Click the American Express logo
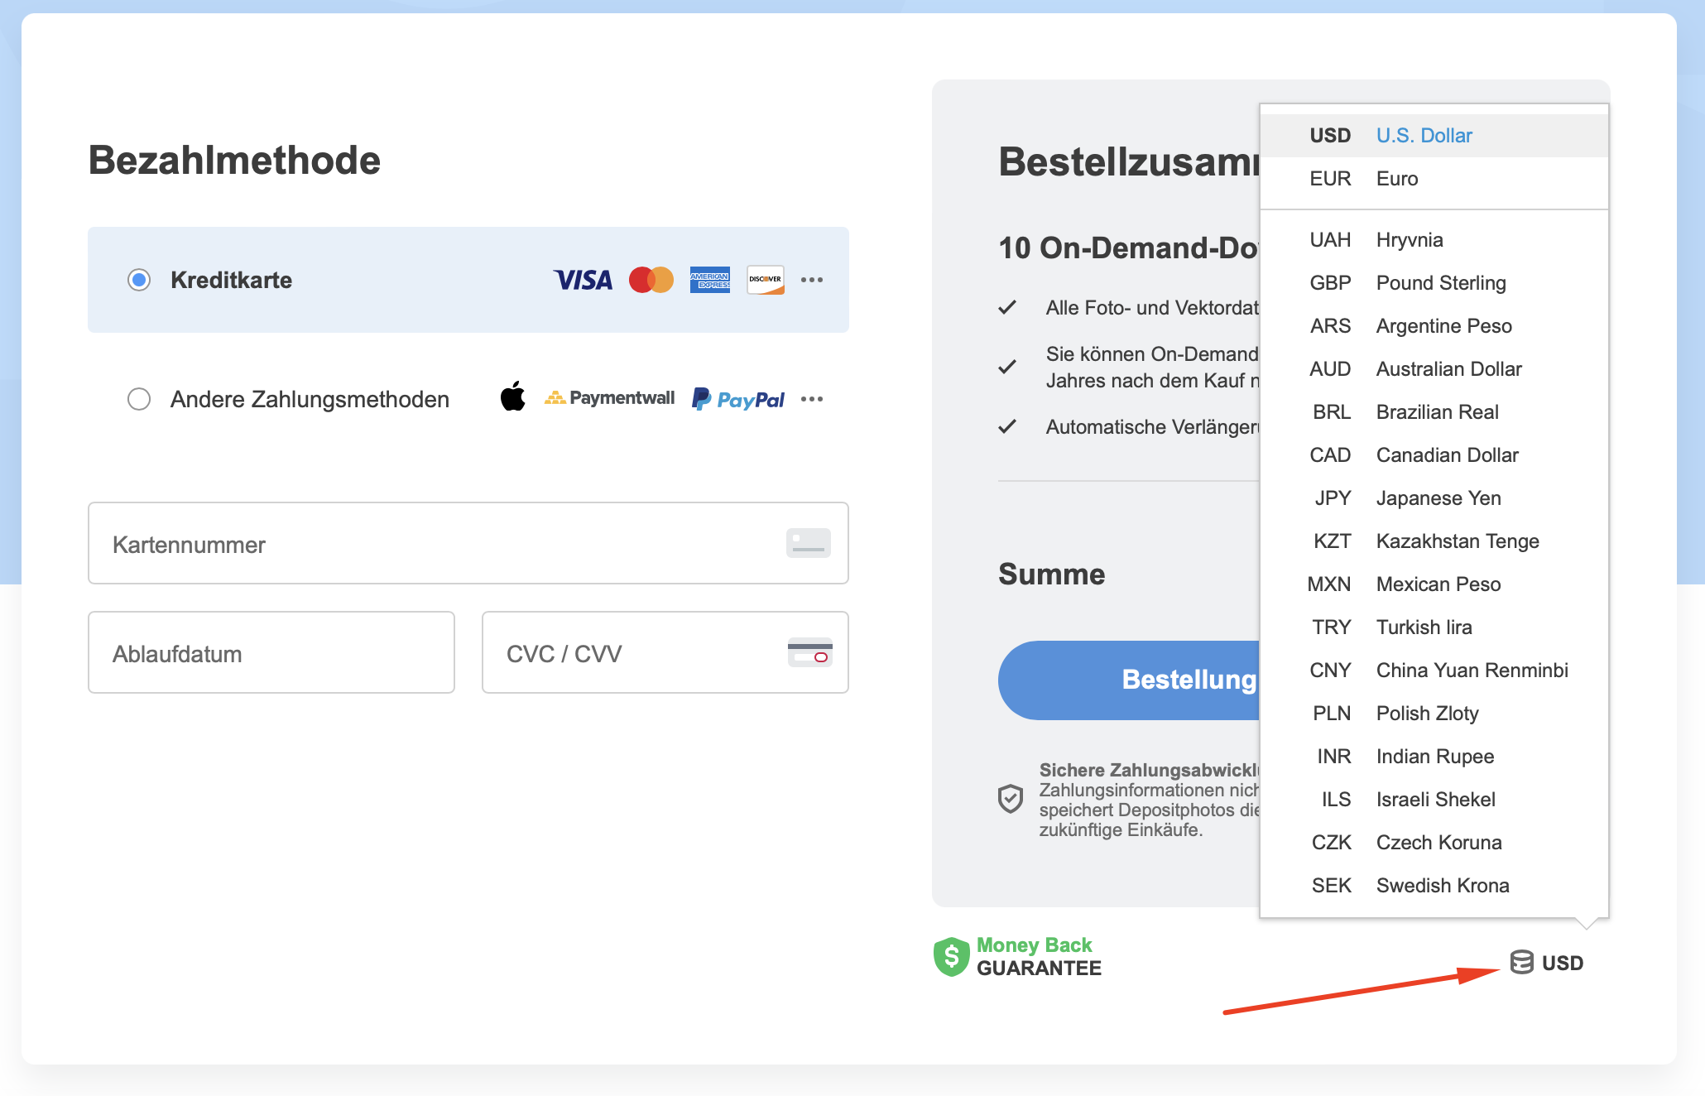This screenshot has width=1705, height=1096. point(710,280)
